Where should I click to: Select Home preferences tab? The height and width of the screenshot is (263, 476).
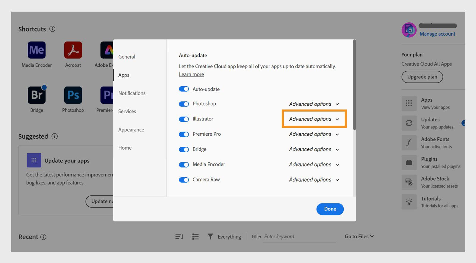click(x=125, y=148)
